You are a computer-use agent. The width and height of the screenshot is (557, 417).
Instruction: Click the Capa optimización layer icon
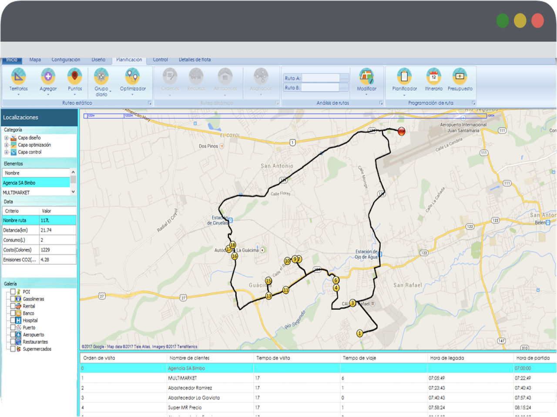13,145
